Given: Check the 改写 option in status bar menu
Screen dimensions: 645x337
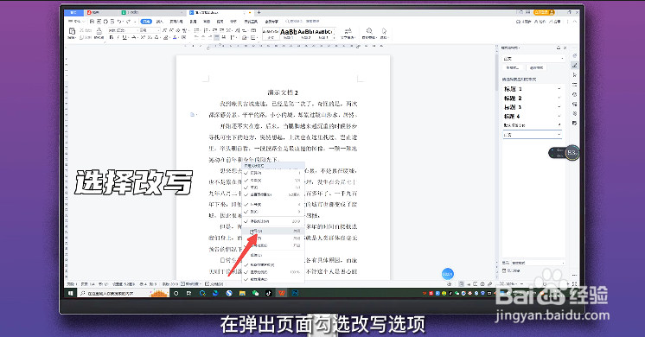Looking at the screenshot, I should click(x=272, y=231).
